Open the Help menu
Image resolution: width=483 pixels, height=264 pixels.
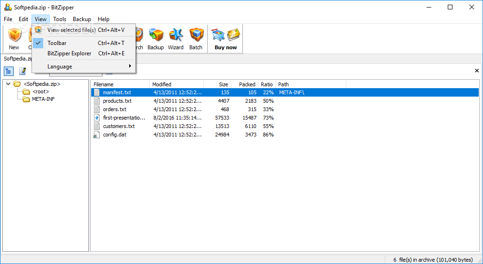click(103, 19)
